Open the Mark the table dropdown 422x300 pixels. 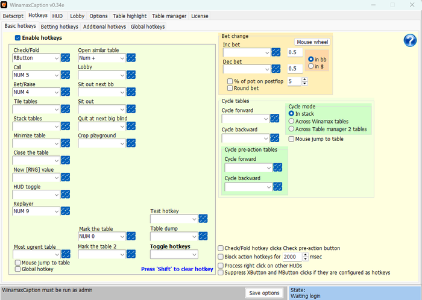(x=102, y=236)
